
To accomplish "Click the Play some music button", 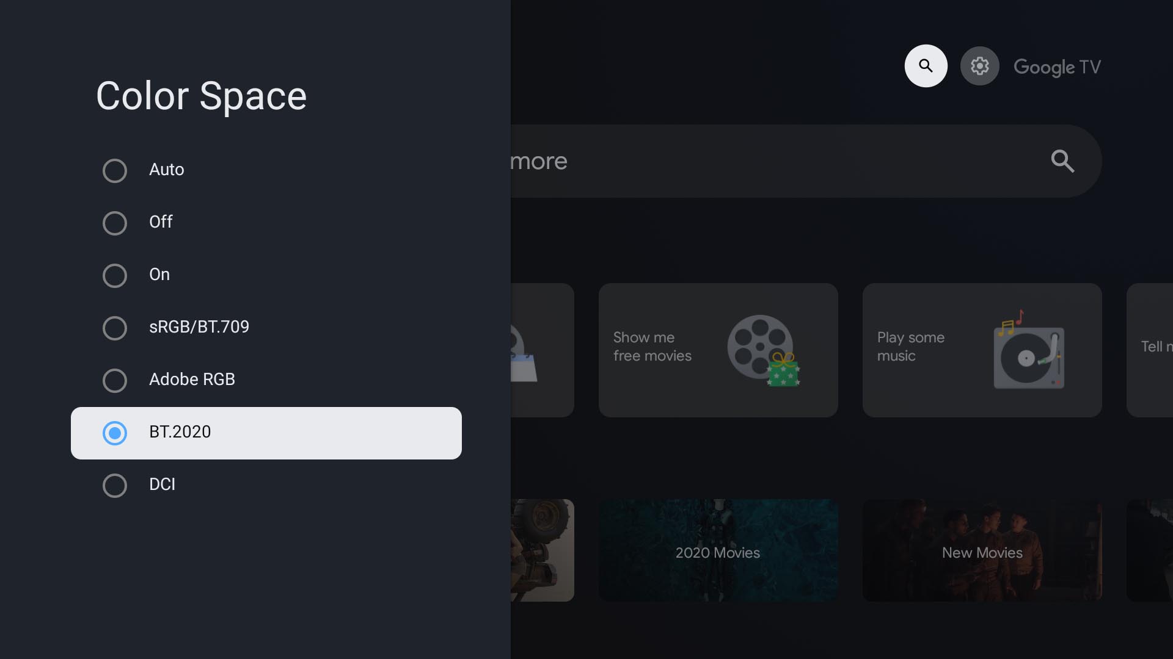I will click(982, 350).
